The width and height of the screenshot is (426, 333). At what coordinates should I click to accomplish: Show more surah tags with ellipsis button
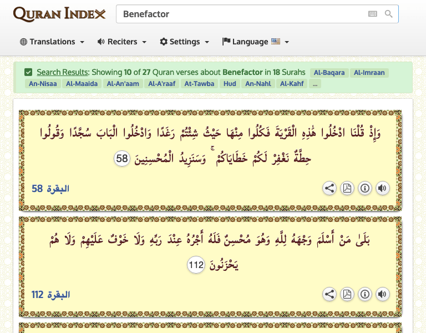(315, 84)
